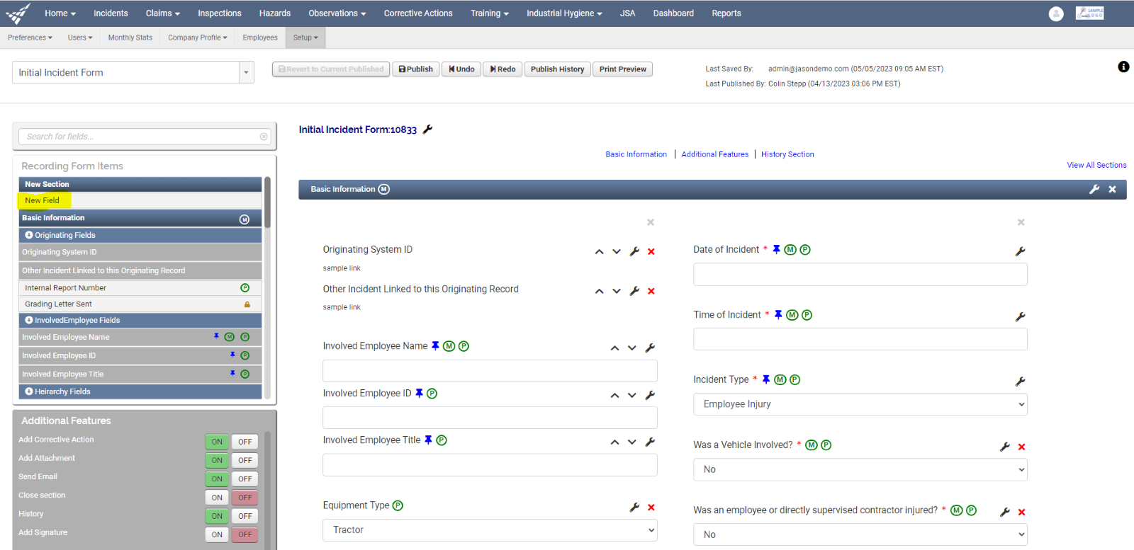The image size is (1134, 550).
Task: Open the Equipment Type dropdown showing Tractor
Action: click(x=490, y=530)
